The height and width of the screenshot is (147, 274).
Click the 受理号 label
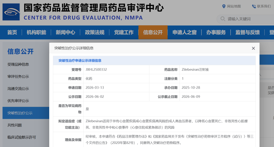[x=76, y=70]
